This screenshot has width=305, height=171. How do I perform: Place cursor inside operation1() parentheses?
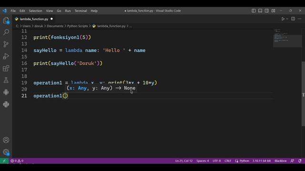[x=65, y=96]
